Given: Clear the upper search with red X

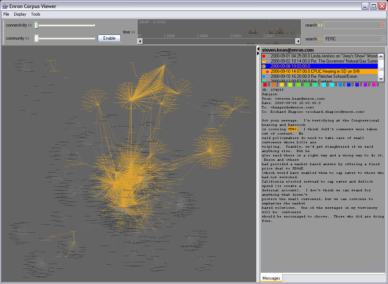Looking at the screenshot, I should click(x=383, y=25).
